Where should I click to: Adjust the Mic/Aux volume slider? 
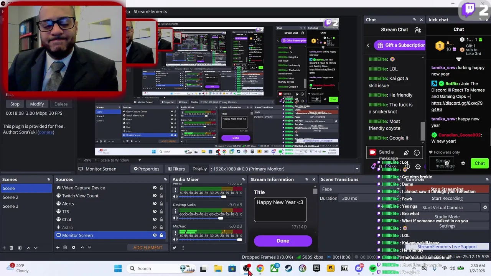[x=210, y=240]
